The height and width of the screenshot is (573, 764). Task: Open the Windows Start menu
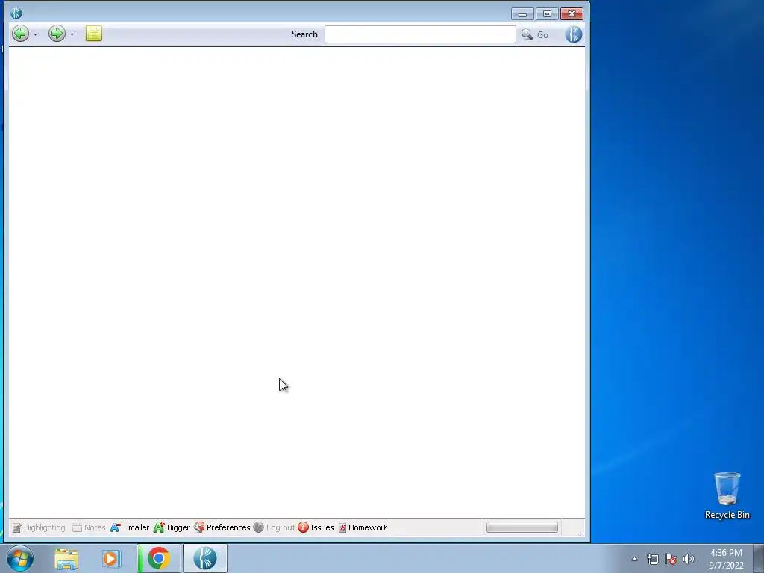(x=20, y=558)
